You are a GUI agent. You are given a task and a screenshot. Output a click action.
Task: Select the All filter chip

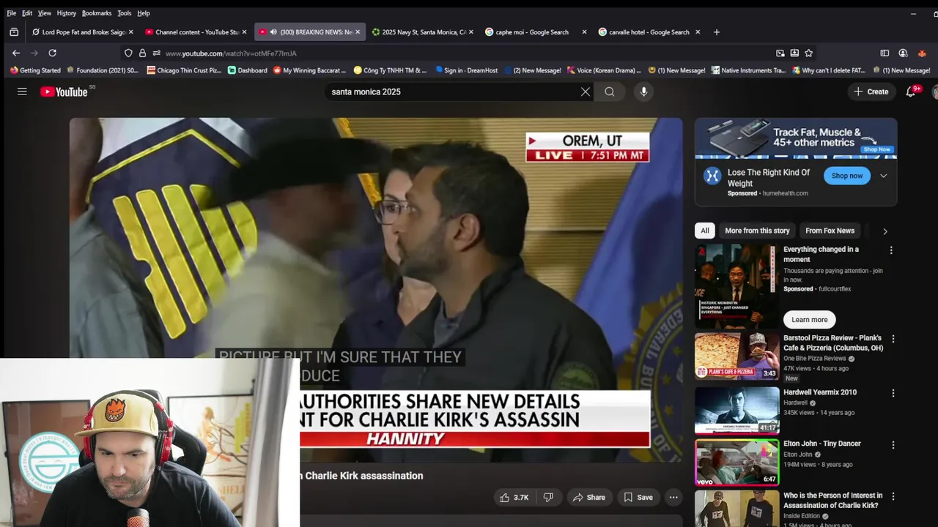point(704,231)
